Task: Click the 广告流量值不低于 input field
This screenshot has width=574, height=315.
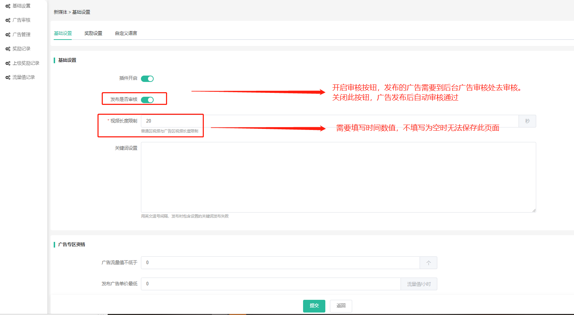Action: point(280,263)
